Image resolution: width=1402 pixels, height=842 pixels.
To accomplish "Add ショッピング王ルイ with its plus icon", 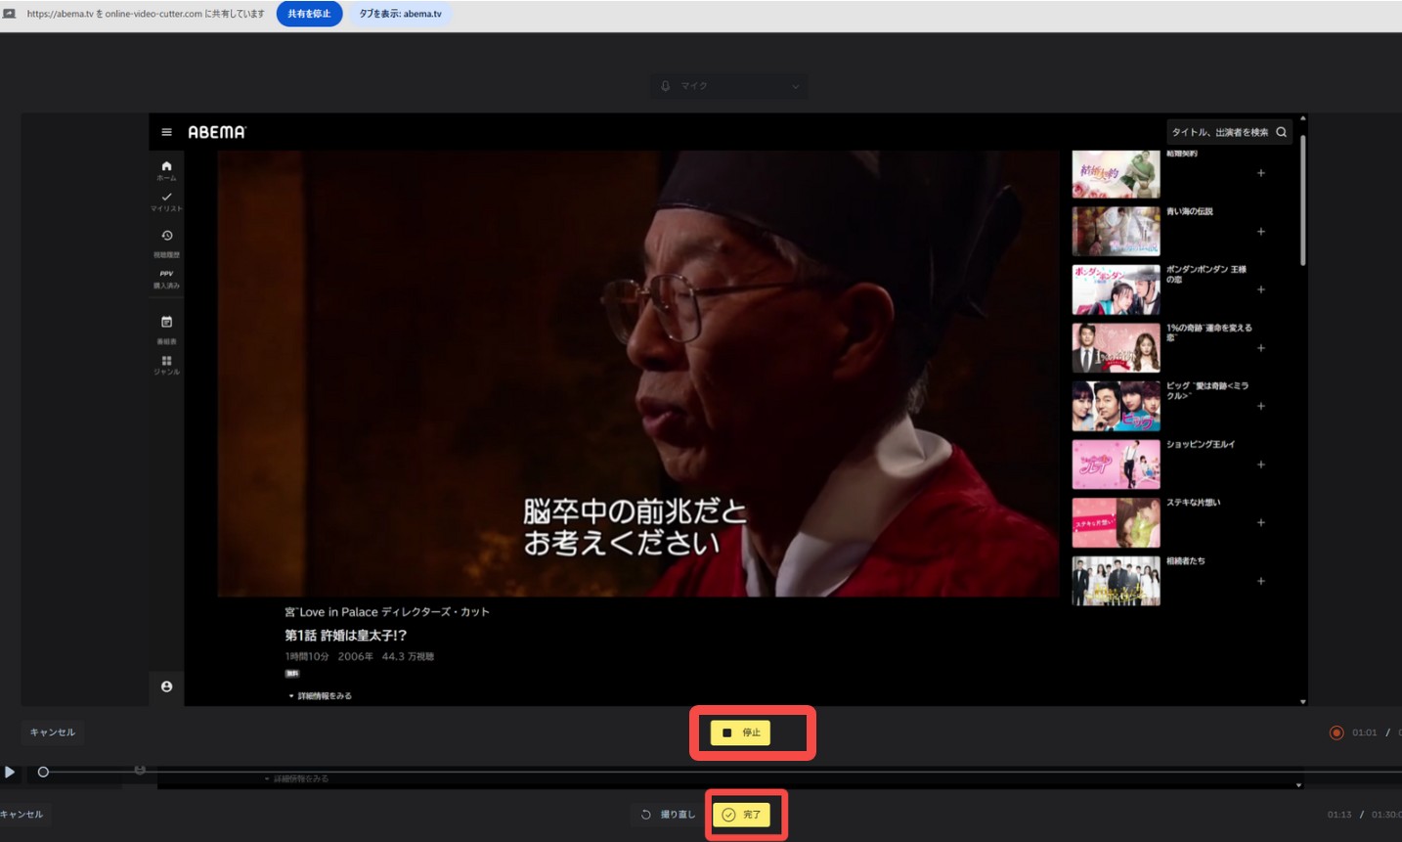I will [x=1261, y=465].
